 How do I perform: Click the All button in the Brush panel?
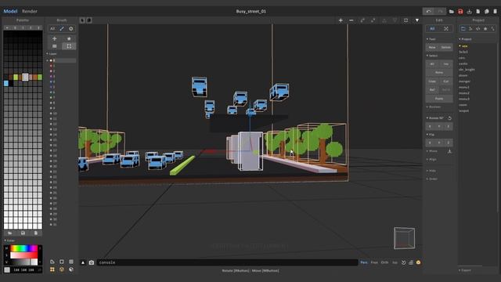pyautogui.click(x=52, y=29)
